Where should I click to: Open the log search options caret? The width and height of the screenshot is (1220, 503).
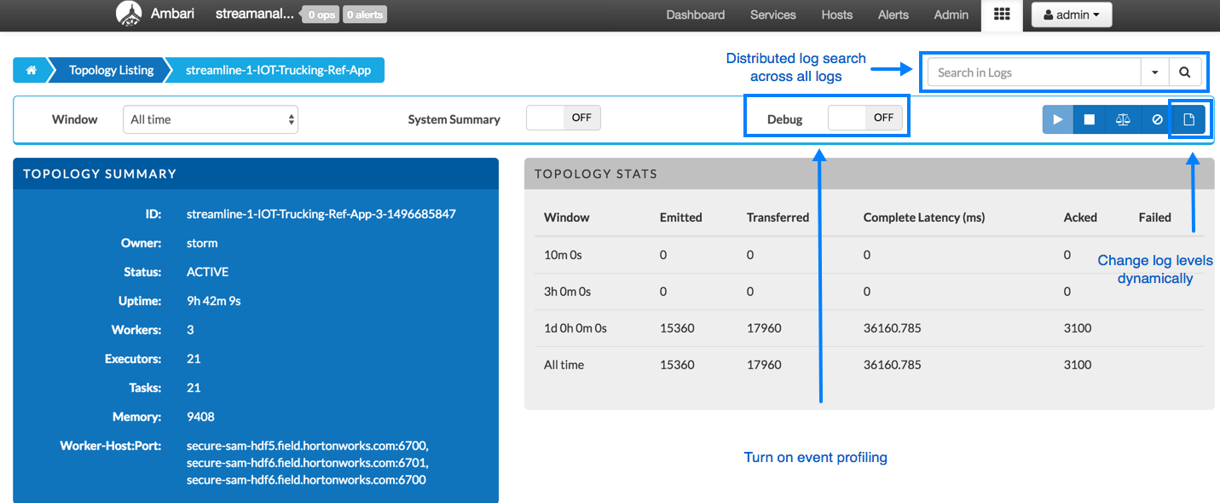tap(1154, 72)
